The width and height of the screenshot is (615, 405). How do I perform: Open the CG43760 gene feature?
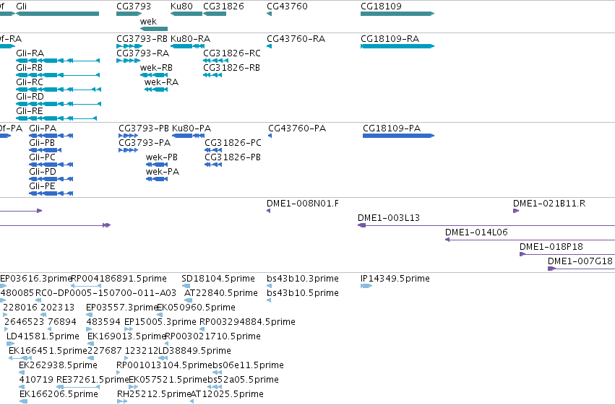tap(269, 14)
